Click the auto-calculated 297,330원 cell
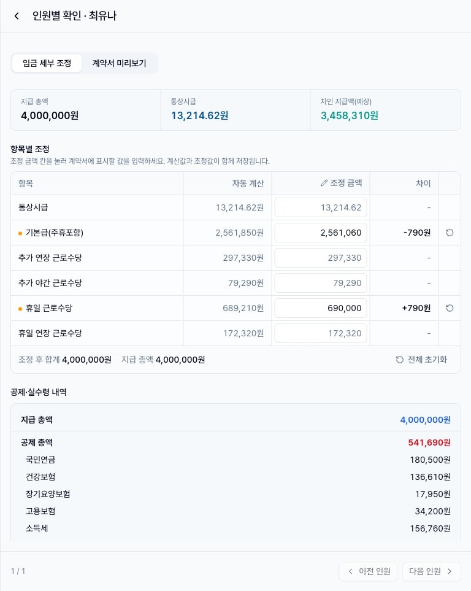 click(243, 258)
